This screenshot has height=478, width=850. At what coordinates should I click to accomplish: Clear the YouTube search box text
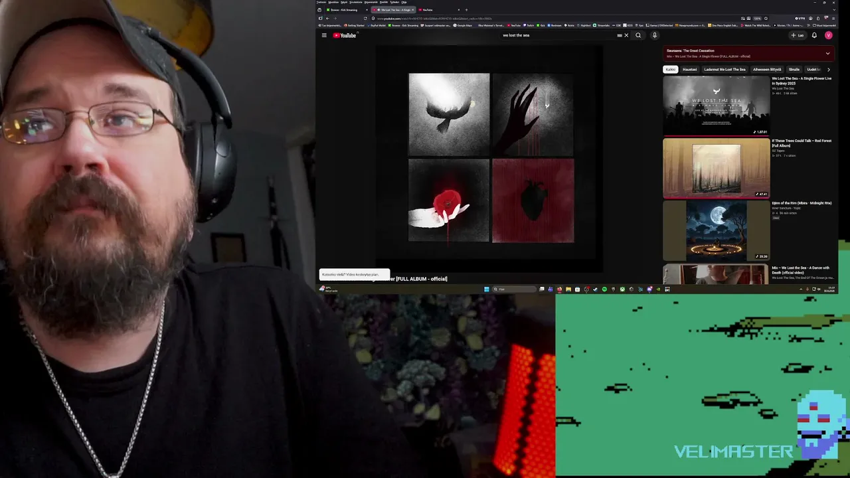(626, 35)
